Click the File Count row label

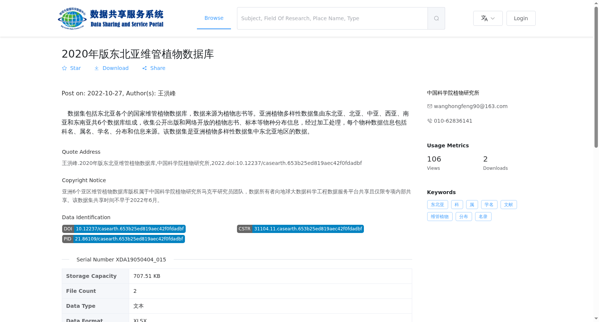81,291
